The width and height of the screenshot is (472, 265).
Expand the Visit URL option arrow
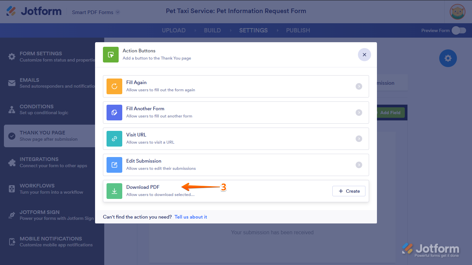359,139
